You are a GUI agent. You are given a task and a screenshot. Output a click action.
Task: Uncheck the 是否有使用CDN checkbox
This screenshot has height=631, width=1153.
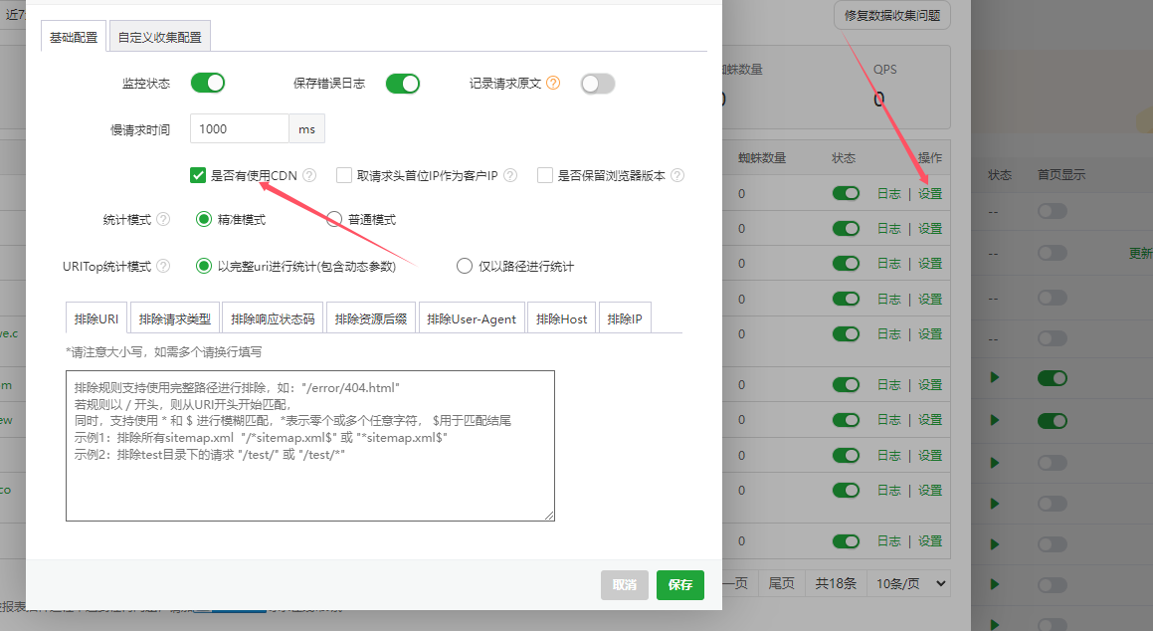tap(198, 176)
